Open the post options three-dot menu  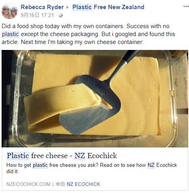click(x=186, y=6)
